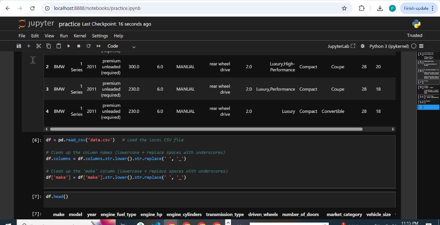Open the Code cell type dropdown
The height and width of the screenshot is (225, 440).
pyautogui.click(x=121, y=46)
